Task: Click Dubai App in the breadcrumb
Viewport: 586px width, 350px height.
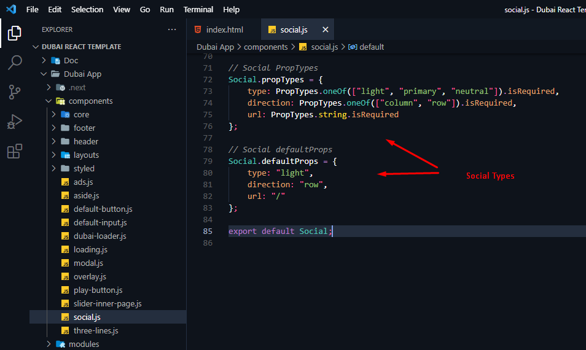Action: pyautogui.click(x=215, y=47)
